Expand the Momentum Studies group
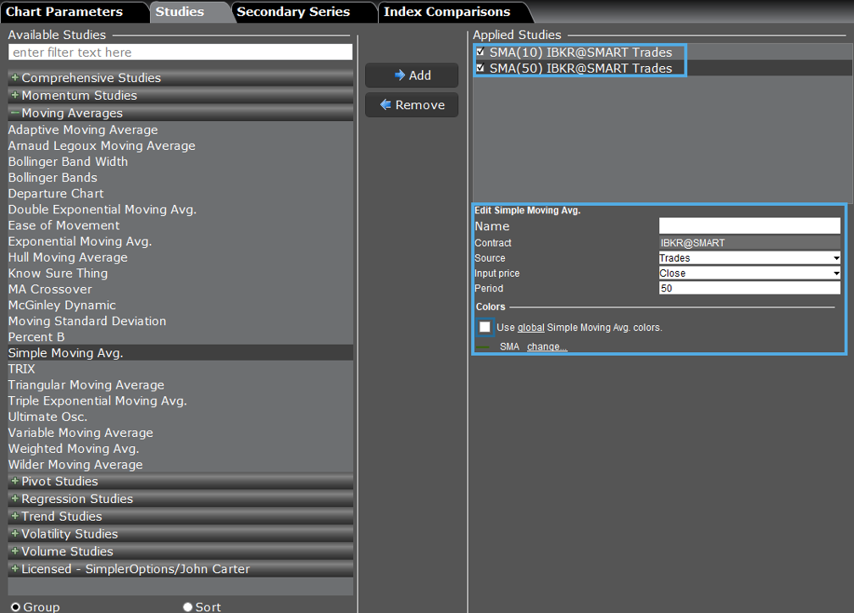854x613 pixels. (14, 96)
